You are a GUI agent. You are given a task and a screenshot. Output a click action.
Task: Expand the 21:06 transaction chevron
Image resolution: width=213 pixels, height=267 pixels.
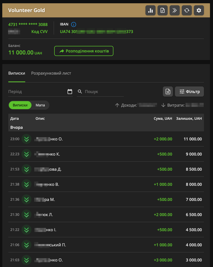pyautogui.click(x=26, y=245)
